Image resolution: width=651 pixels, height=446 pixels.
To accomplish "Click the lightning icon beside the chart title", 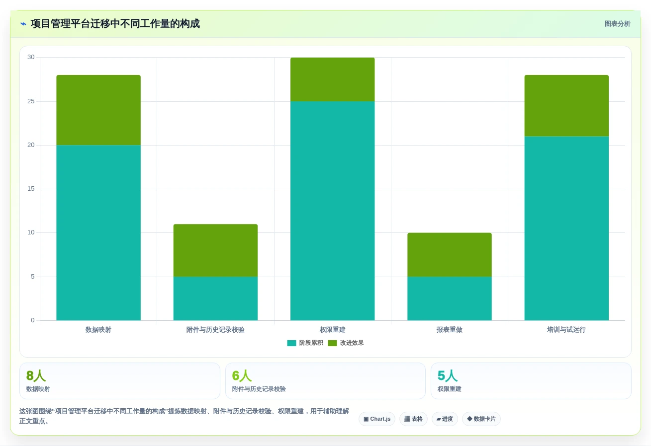I will click(23, 24).
